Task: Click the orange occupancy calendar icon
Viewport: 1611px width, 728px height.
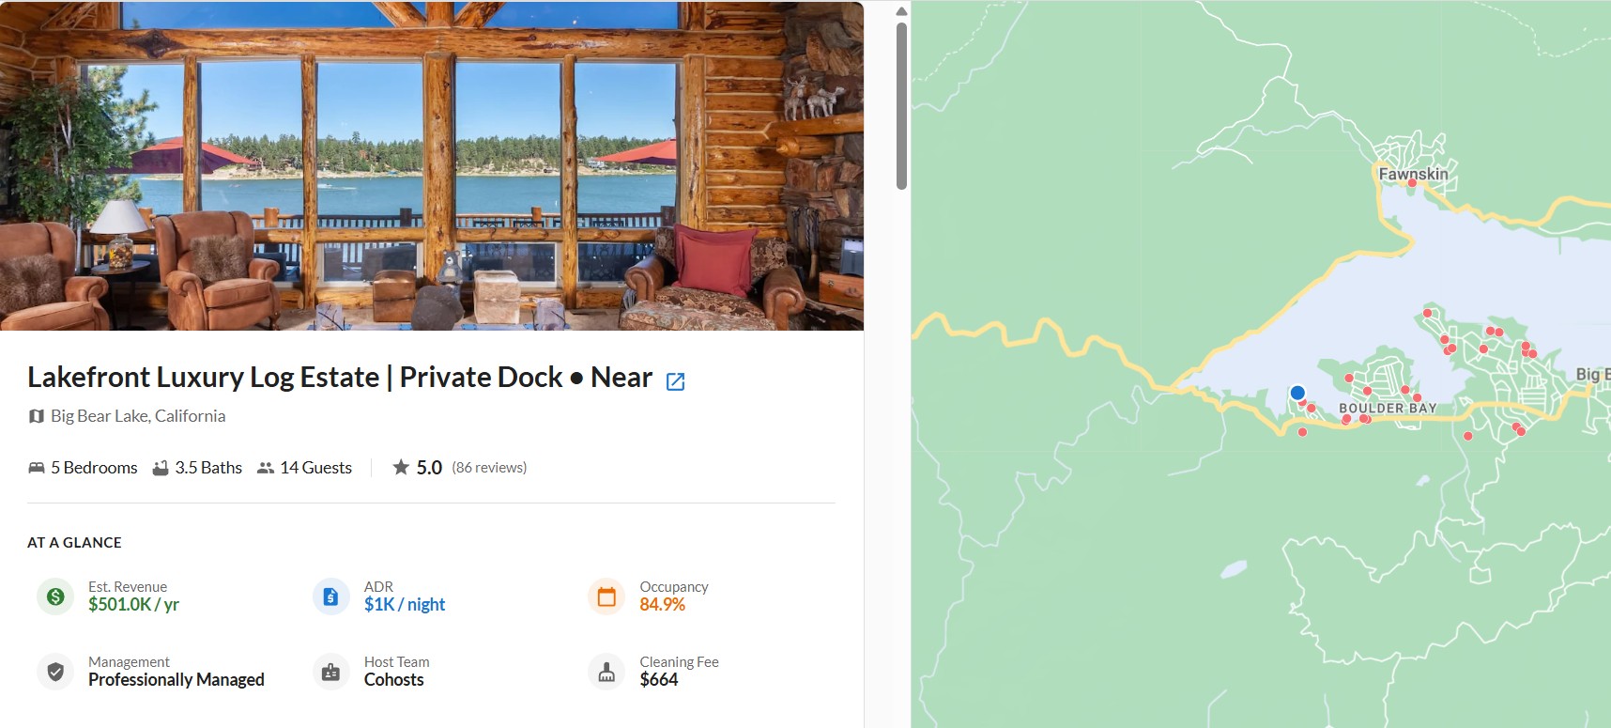Action: (606, 596)
